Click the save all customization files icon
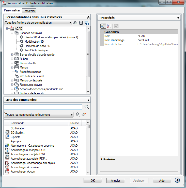186x188 pixels. [x=81, y=23]
